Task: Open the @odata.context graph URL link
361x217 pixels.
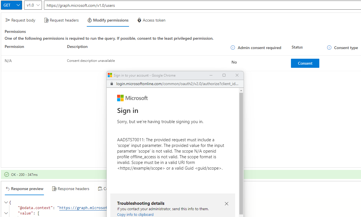Action: pos(83,208)
